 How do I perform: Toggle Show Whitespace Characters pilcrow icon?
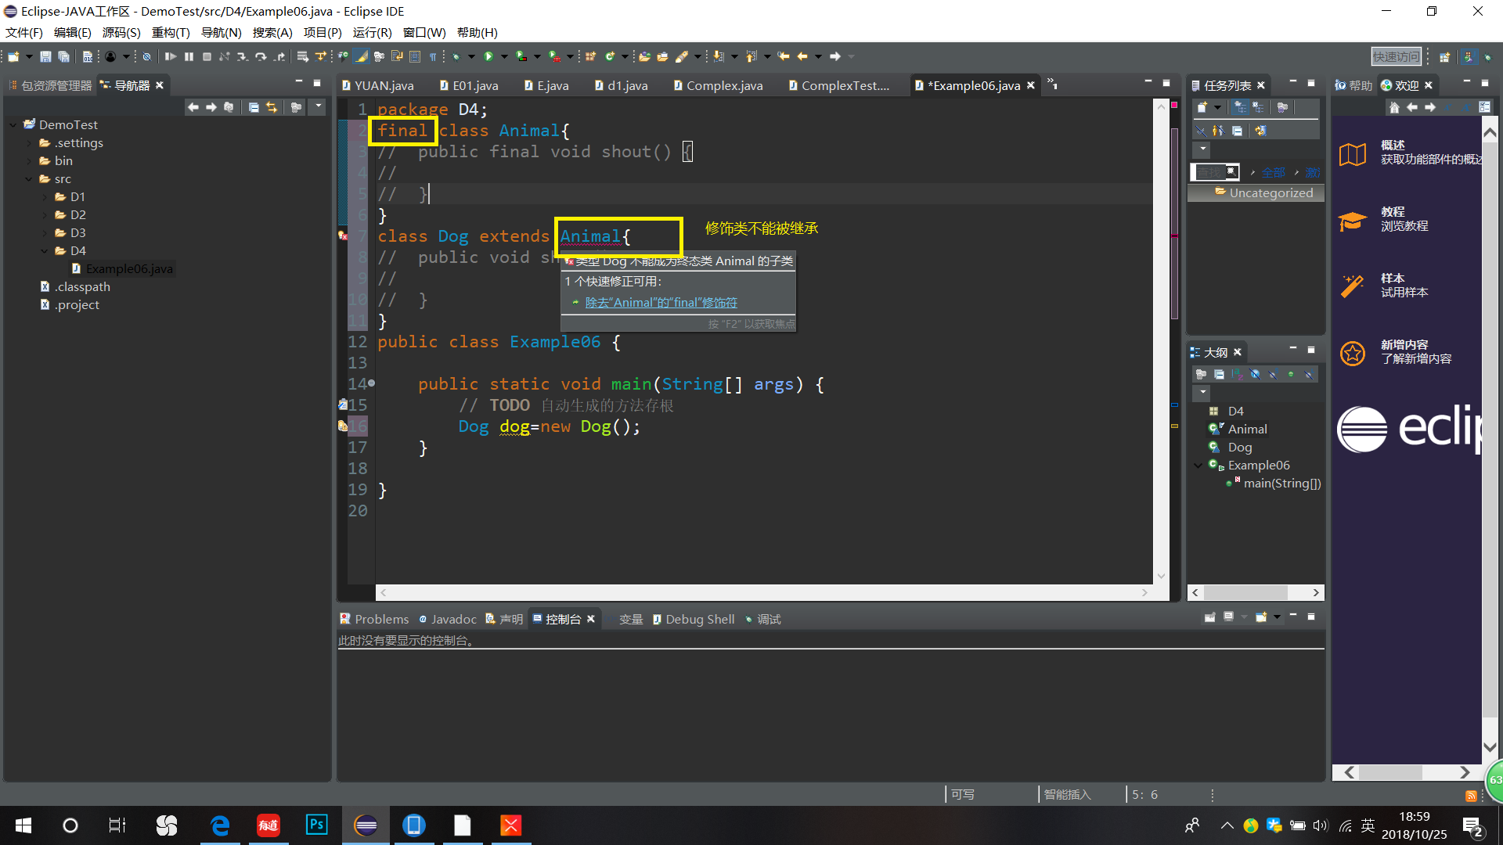click(433, 56)
